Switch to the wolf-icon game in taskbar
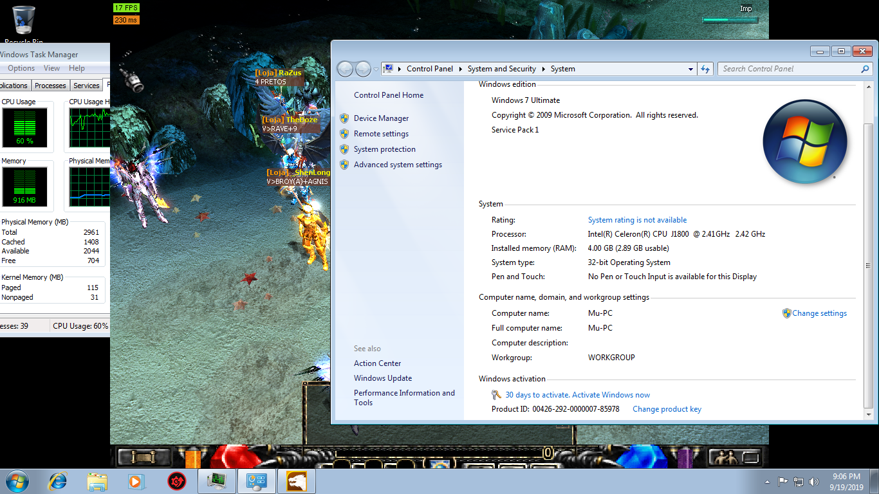879x494 pixels. click(297, 481)
